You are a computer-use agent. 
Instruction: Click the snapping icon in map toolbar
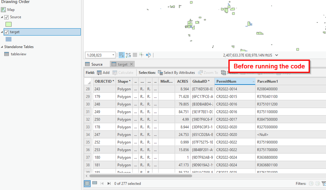pyautogui.click(x=128, y=55)
